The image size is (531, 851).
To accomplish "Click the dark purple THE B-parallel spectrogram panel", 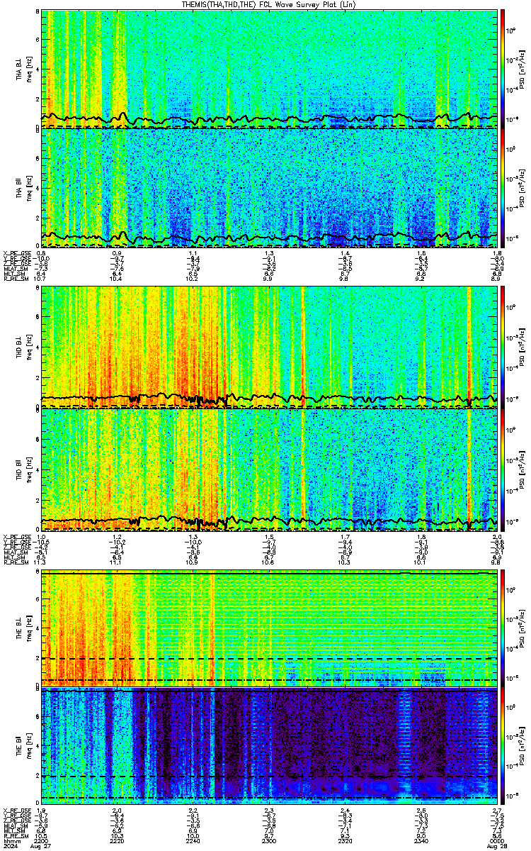I will click(x=269, y=747).
